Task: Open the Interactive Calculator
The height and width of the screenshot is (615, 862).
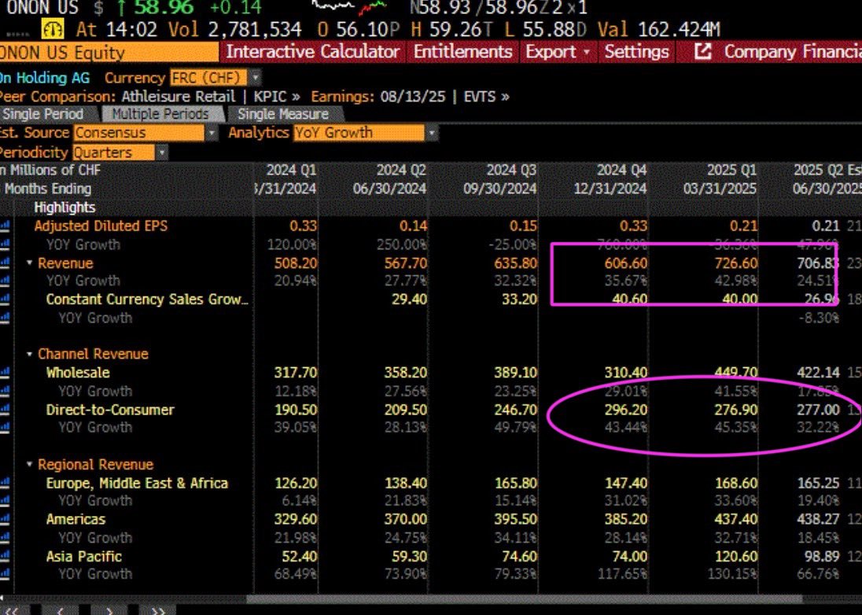Action: (x=312, y=52)
